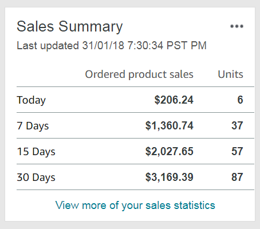Click the 37 units value
260x229 pixels.
[x=237, y=125]
